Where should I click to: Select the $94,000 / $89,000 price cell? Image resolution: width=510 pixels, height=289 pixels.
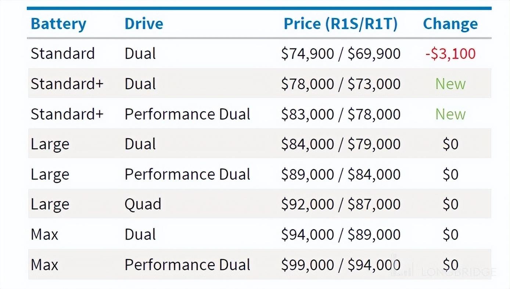341,234
